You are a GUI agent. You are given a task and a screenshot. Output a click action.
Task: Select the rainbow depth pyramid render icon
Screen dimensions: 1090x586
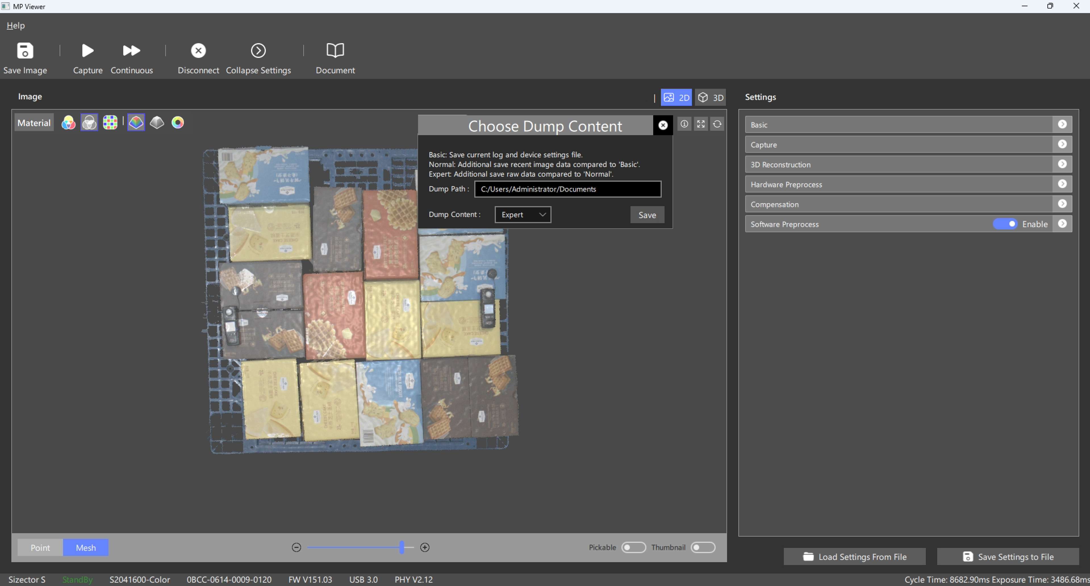(136, 123)
